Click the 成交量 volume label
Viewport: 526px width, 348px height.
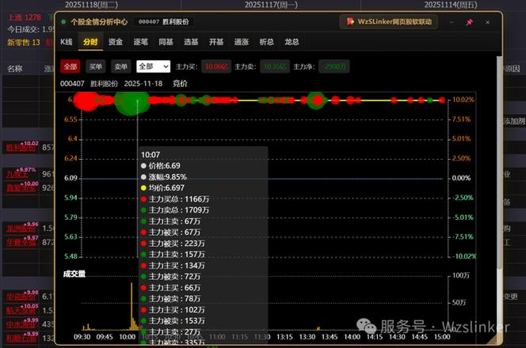74,274
